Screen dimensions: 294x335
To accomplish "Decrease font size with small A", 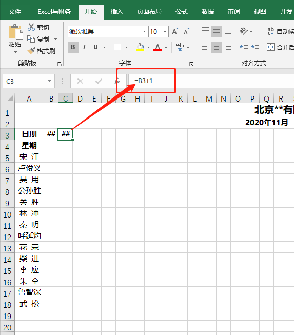I will [x=186, y=32].
